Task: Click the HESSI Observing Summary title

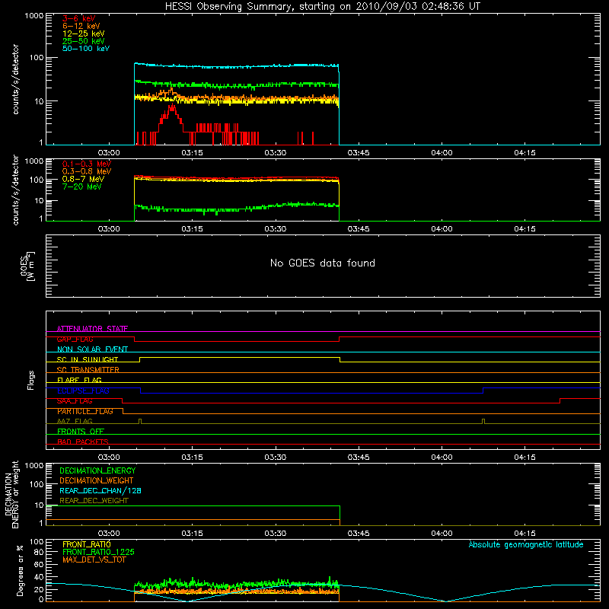Action: [x=322, y=7]
